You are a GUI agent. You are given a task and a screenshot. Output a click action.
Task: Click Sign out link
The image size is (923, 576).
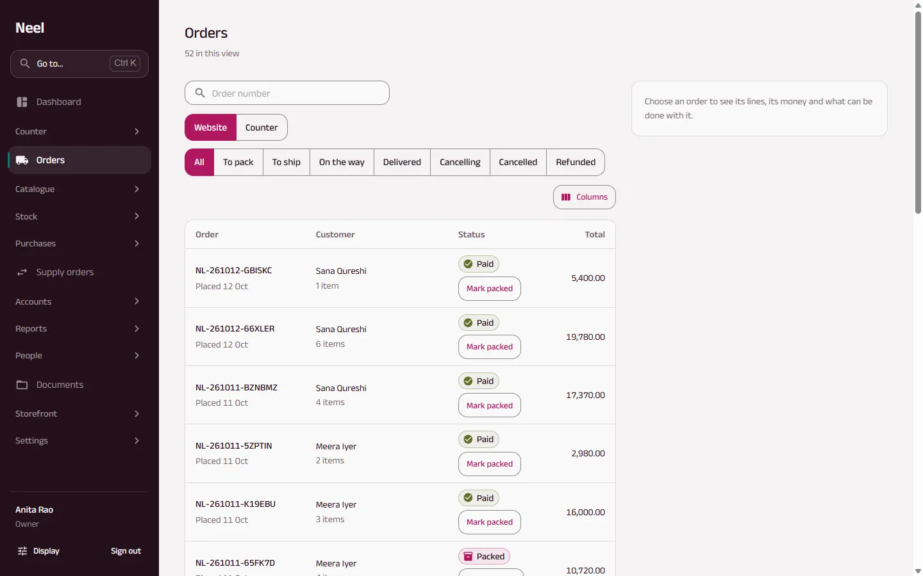126,551
